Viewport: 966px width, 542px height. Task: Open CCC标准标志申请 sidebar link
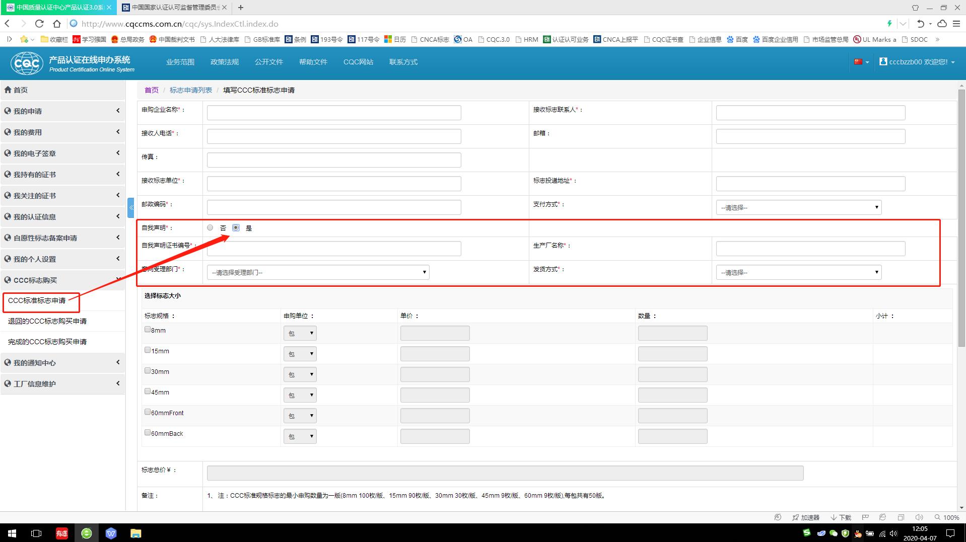[37, 300]
